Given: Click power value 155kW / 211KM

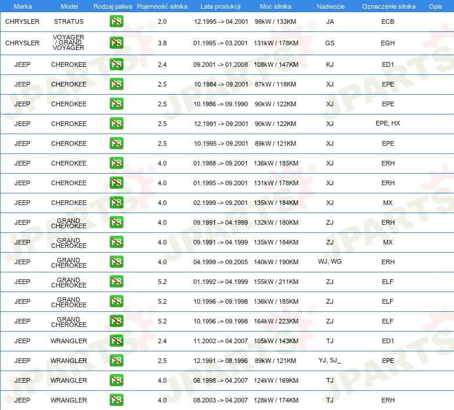Looking at the screenshot, I should point(276,282).
